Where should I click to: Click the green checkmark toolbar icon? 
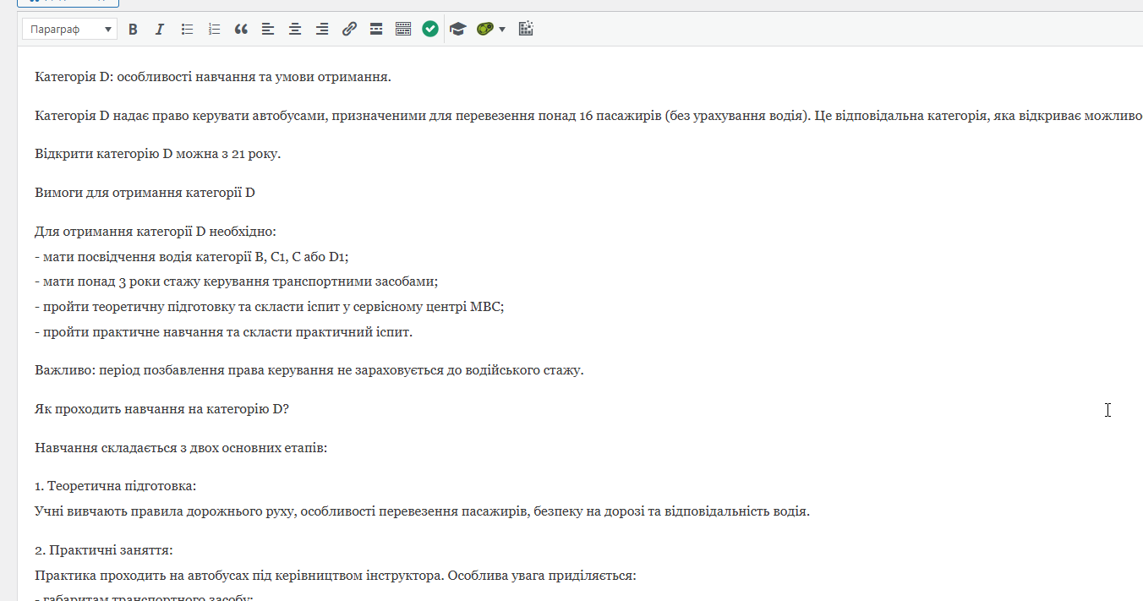430,30
